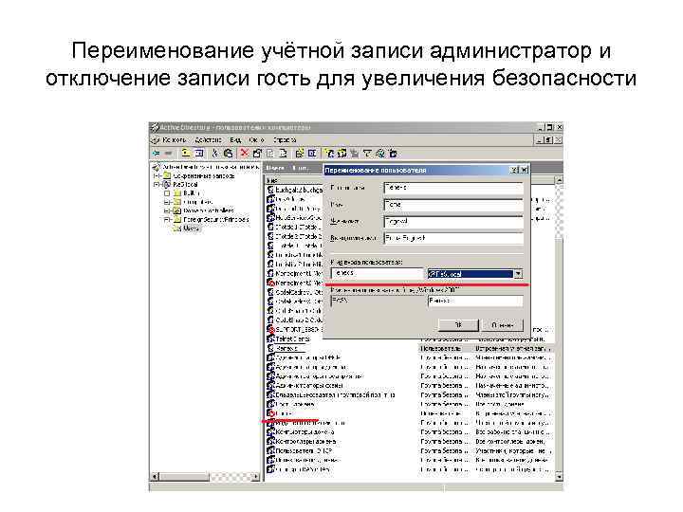The image size is (683, 512).
Task: Open Properties via the toolbar icon
Action: pyautogui.click(x=257, y=154)
